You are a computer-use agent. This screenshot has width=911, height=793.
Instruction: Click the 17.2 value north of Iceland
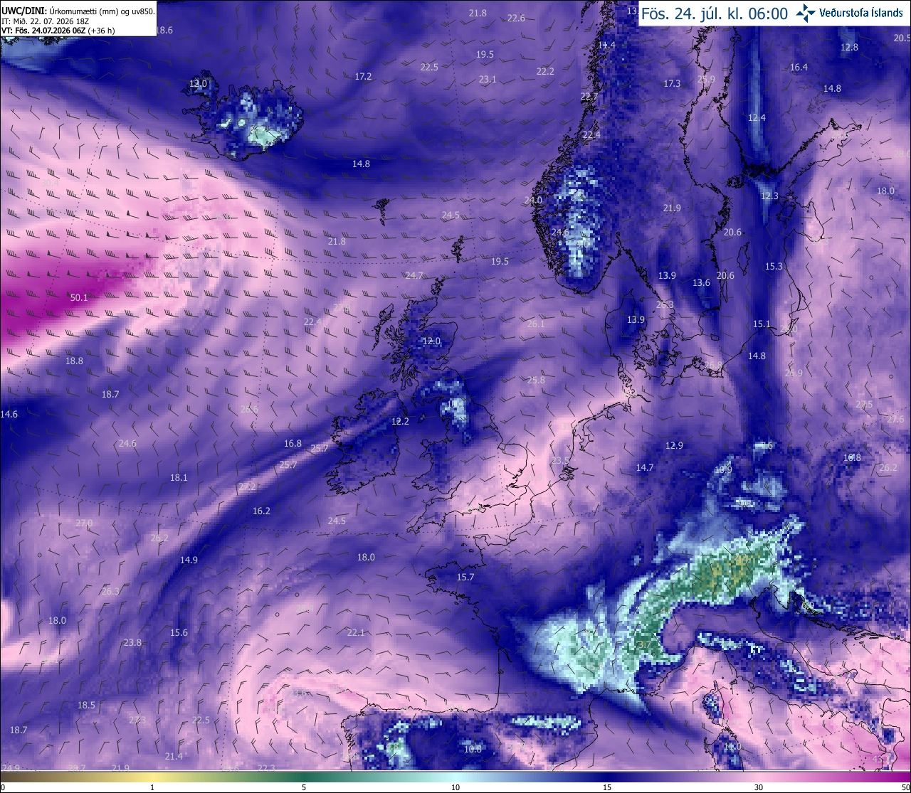tap(363, 76)
